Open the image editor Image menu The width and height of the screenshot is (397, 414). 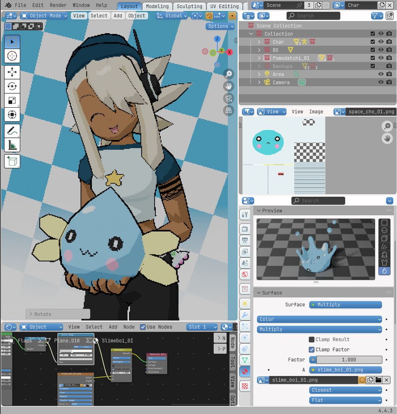[316, 112]
